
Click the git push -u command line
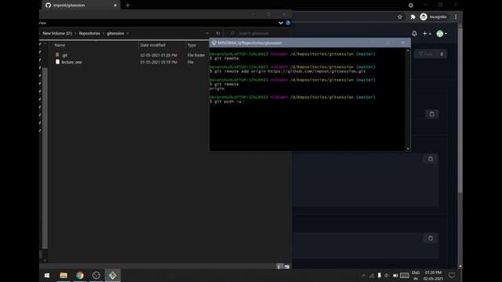point(227,101)
